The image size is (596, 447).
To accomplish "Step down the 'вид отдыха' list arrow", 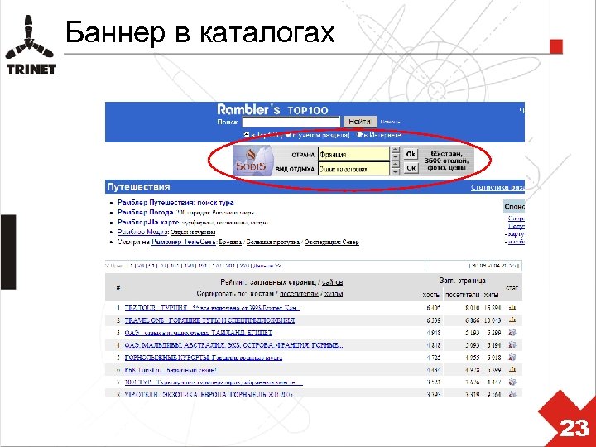I will 396,172.
